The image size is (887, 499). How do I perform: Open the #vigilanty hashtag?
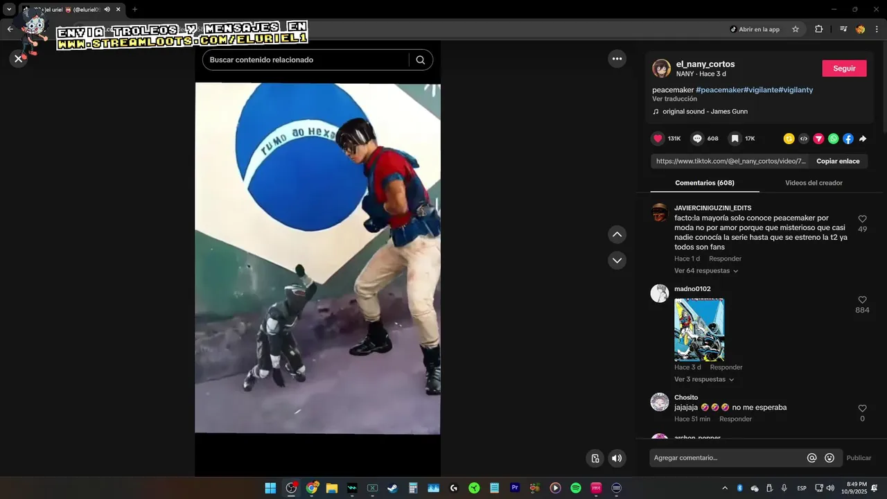tap(796, 90)
